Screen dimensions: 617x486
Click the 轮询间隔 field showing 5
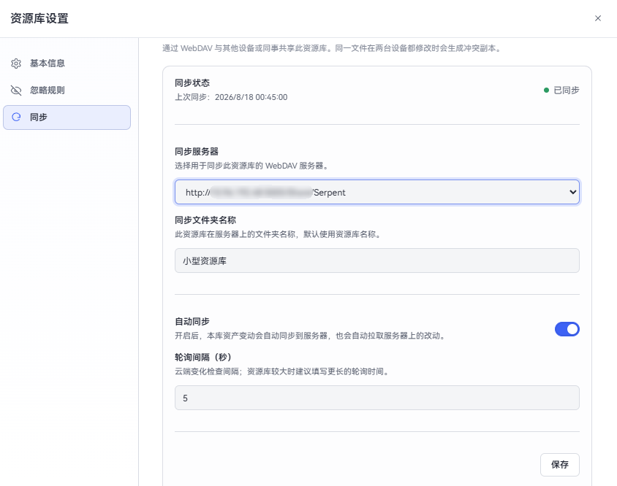(377, 398)
